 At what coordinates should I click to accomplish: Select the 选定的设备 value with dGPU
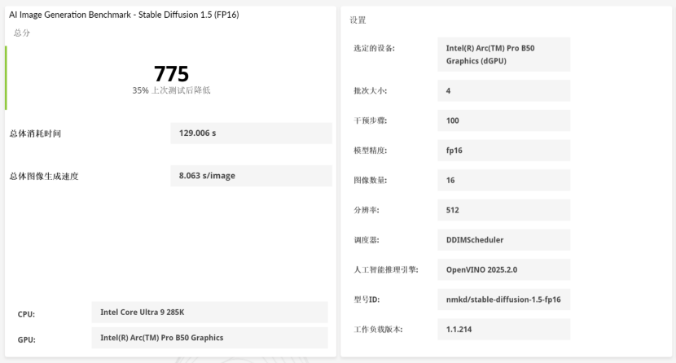pos(503,55)
